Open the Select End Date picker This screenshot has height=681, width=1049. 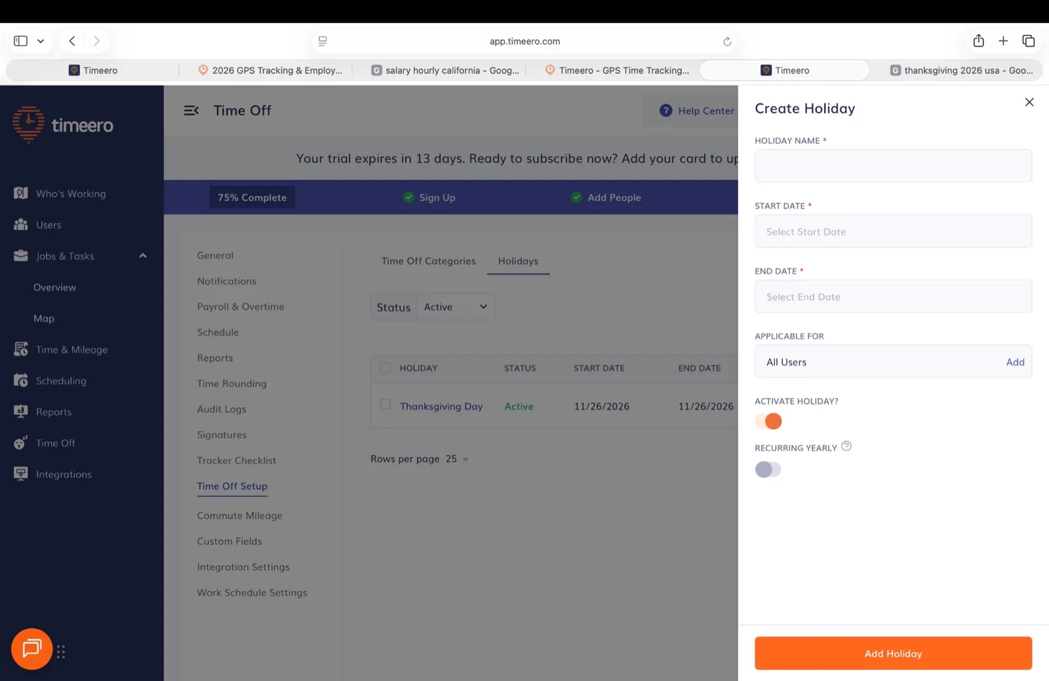[893, 296]
